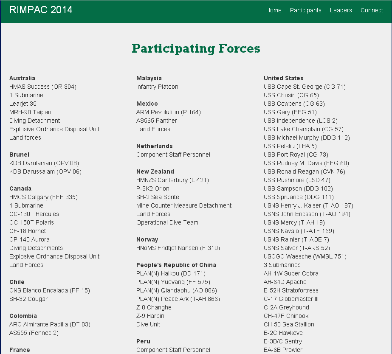This screenshot has height=354, width=392.
Task: Select HNoMS Fridtjof Nansen (F 310)
Action: coord(178,248)
